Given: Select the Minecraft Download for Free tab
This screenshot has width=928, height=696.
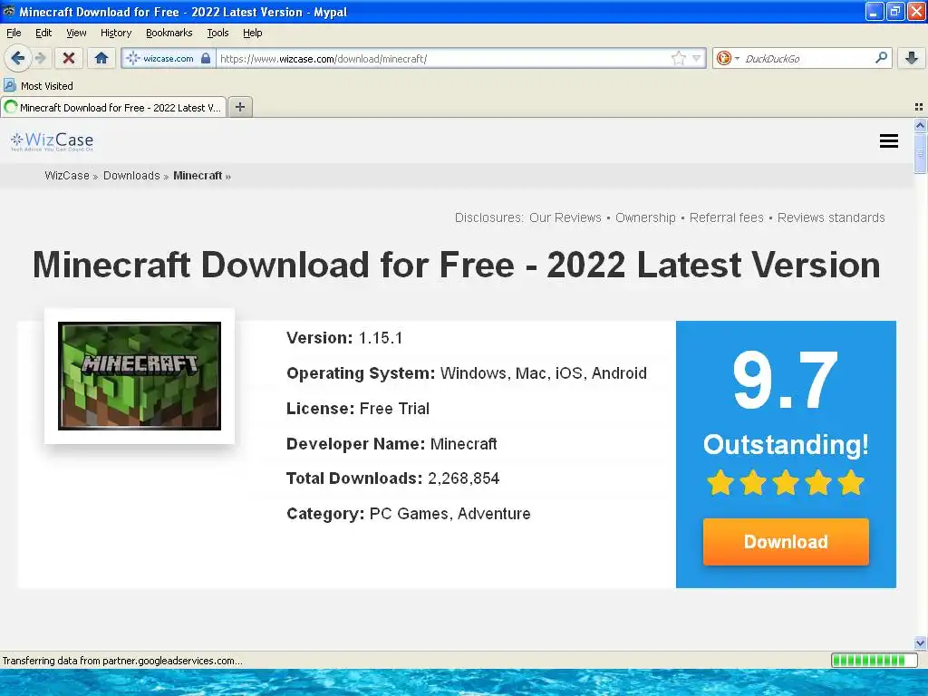Looking at the screenshot, I should (113, 107).
